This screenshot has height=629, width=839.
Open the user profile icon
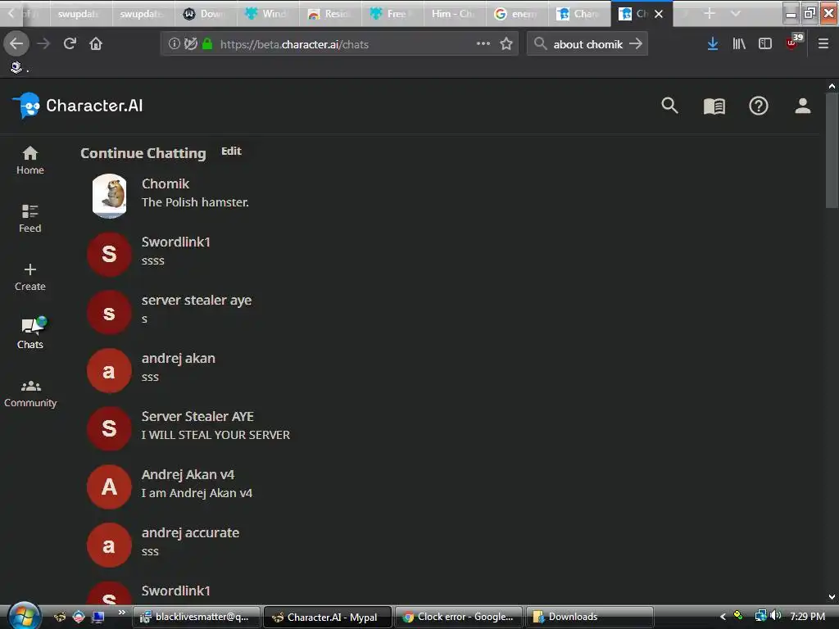803,106
